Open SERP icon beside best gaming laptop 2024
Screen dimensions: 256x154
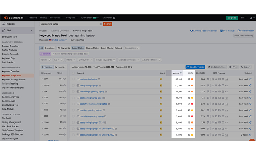(104, 98)
